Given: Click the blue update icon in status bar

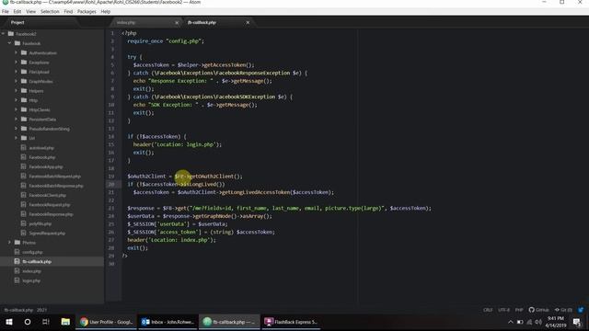Looking at the screenshot, I should click(581, 310).
